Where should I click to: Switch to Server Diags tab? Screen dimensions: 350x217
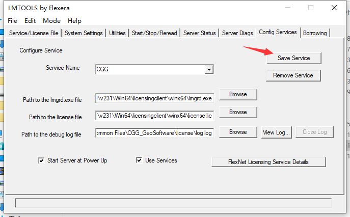[237, 33]
